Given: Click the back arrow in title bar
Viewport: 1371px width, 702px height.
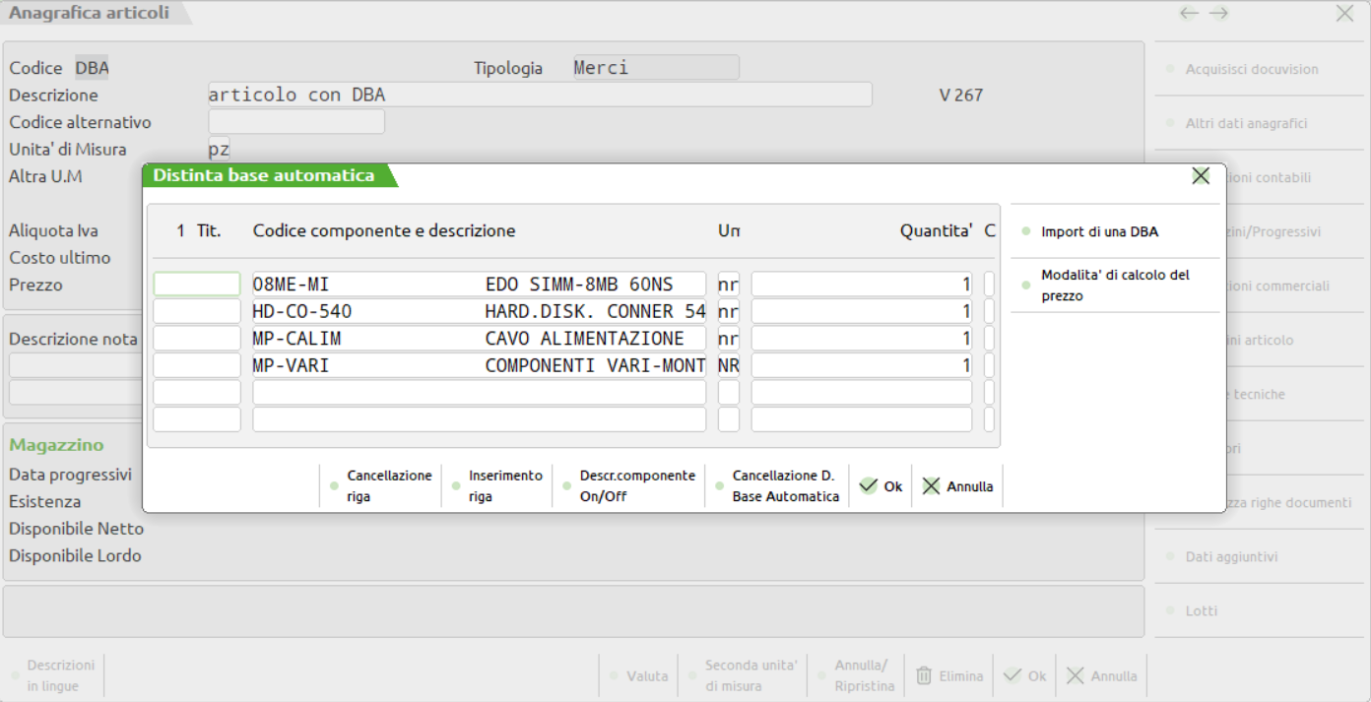Looking at the screenshot, I should pos(1189,13).
